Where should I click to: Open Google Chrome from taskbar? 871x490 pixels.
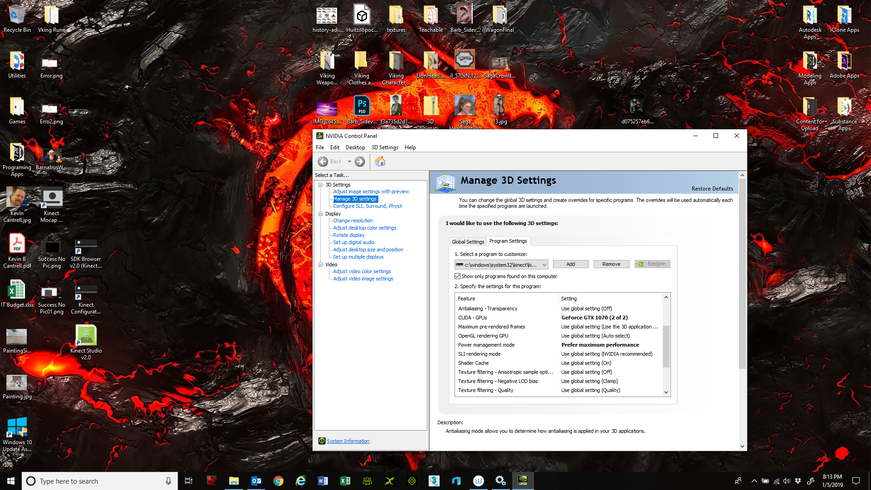[278, 481]
